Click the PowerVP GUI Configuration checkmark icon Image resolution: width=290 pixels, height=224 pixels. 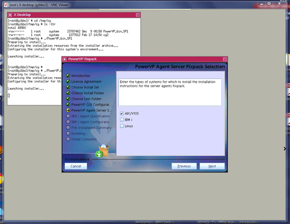[68, 105]
